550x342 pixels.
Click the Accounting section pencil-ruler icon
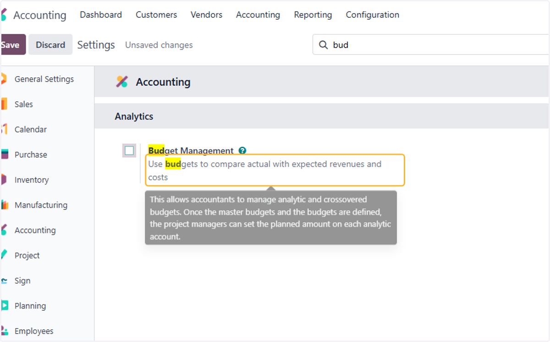tap(122, 82)
